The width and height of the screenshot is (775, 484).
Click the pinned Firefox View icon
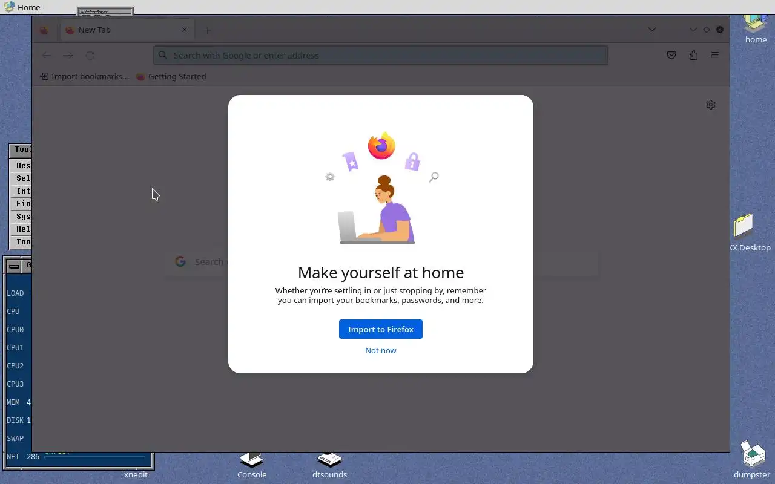pyautogui.click(x=44, y=30)
